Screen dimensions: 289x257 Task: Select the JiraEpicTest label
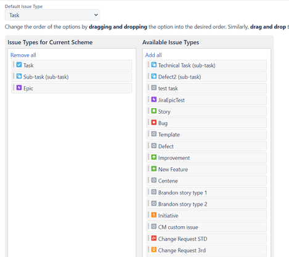(x=171, y=100)
